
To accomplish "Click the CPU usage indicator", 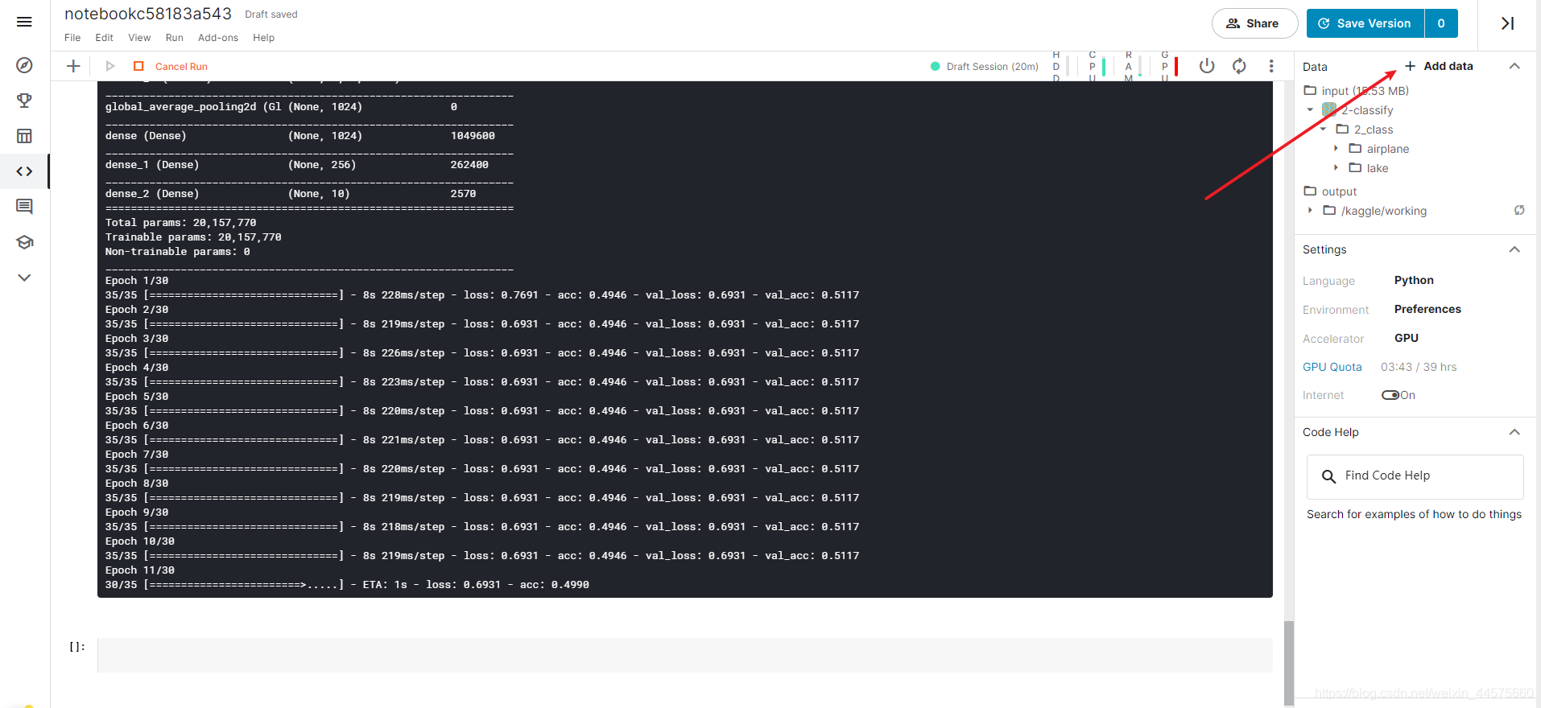I will click(1097, 67).
